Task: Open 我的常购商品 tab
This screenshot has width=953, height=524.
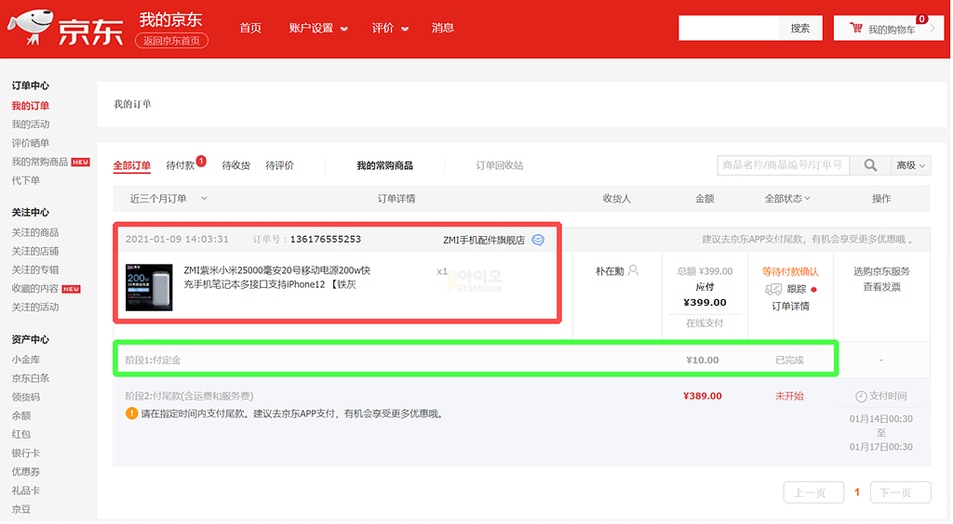Action: pyautogui.click(x=384, y=165)
